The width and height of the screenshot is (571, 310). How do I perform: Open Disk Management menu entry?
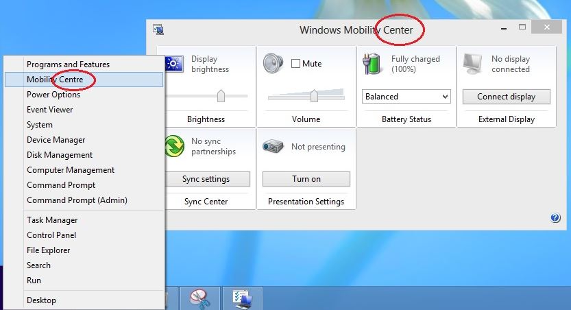point(84,155)
